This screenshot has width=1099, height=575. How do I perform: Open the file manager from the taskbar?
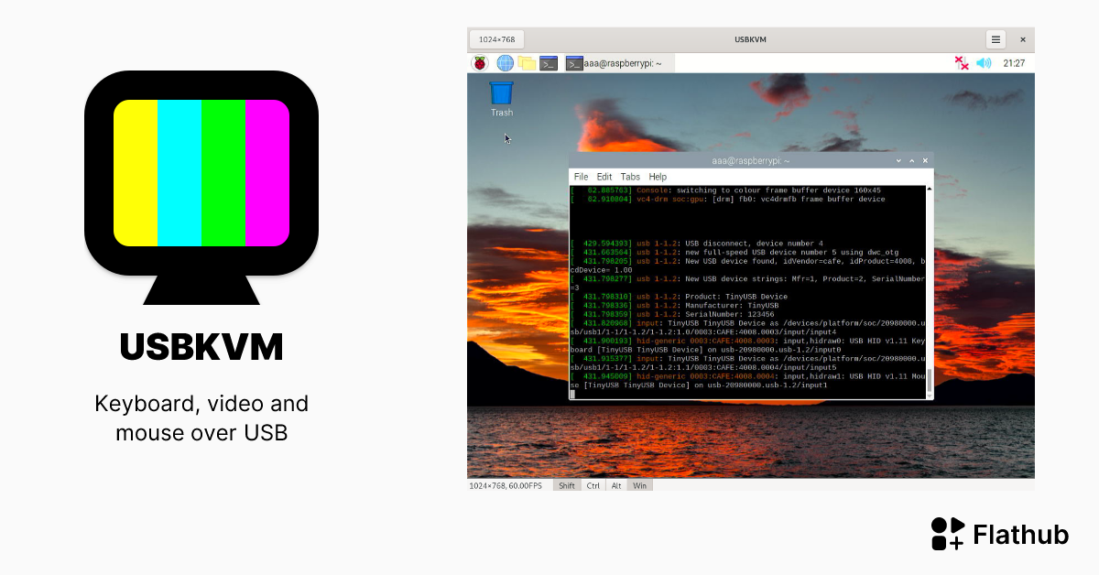pyautogui.click(x=525, y=62)
